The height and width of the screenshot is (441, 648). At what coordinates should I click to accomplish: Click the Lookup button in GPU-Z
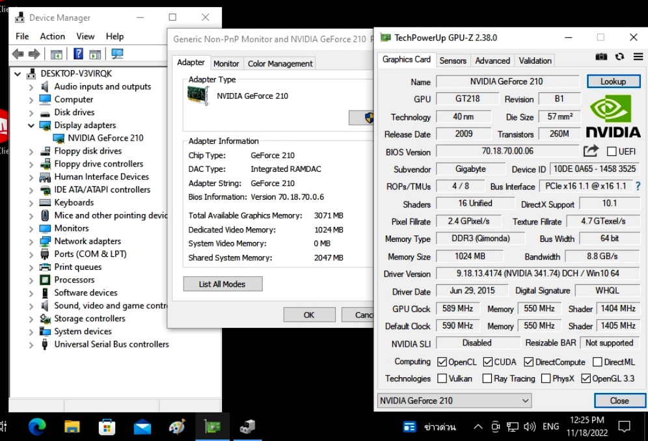pos(613,81)
